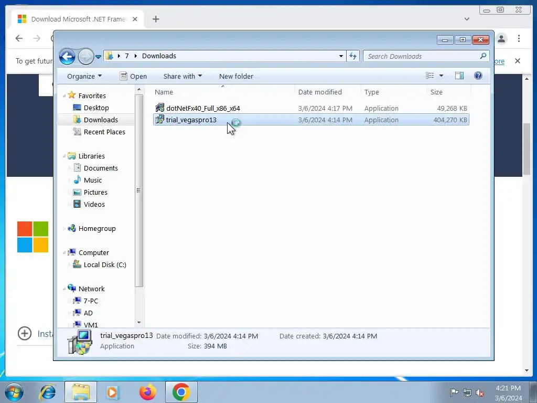Close the .NET Framework Chrome tab
This screenshot has height=403, width=537.
click(135, 19)
